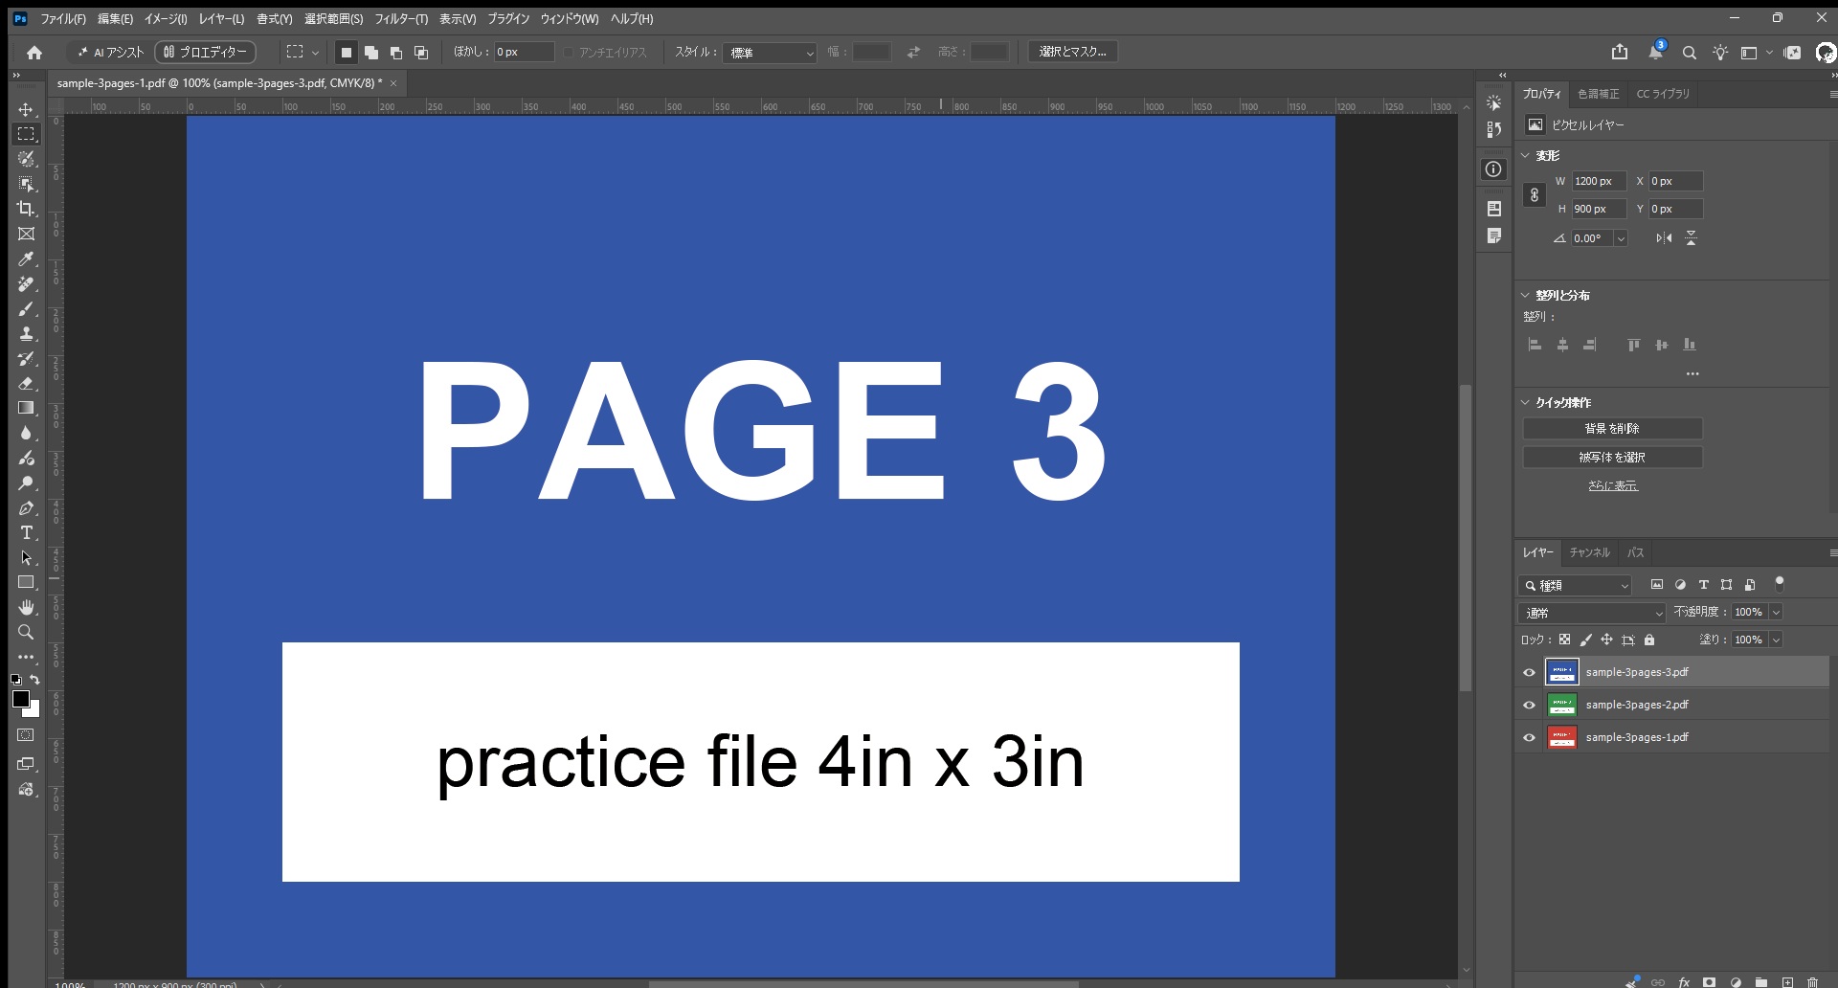Collapse the 変形 section

click(x=1526, y=155)
